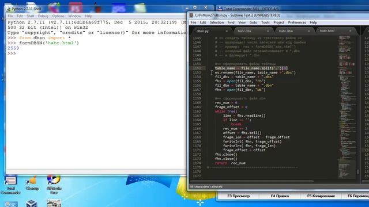Click the 'while True:' code line

[226, 111]
